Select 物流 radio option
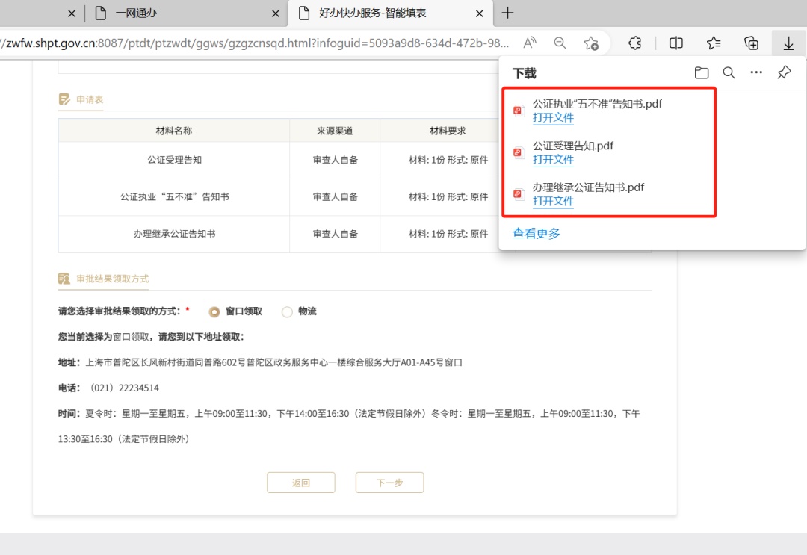The height and width of the screenshot is (555, 807). 287,311
